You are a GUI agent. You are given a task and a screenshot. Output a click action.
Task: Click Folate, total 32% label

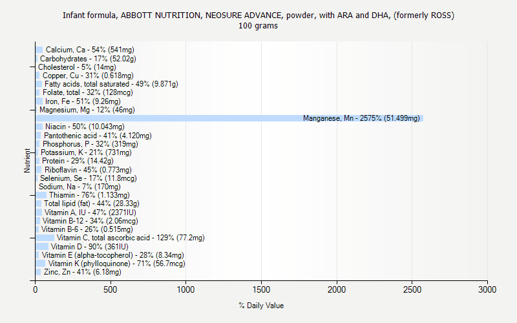tap(88, 92)
